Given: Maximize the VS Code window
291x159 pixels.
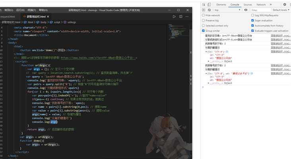Looking at the screenshot, I should 178,10.
